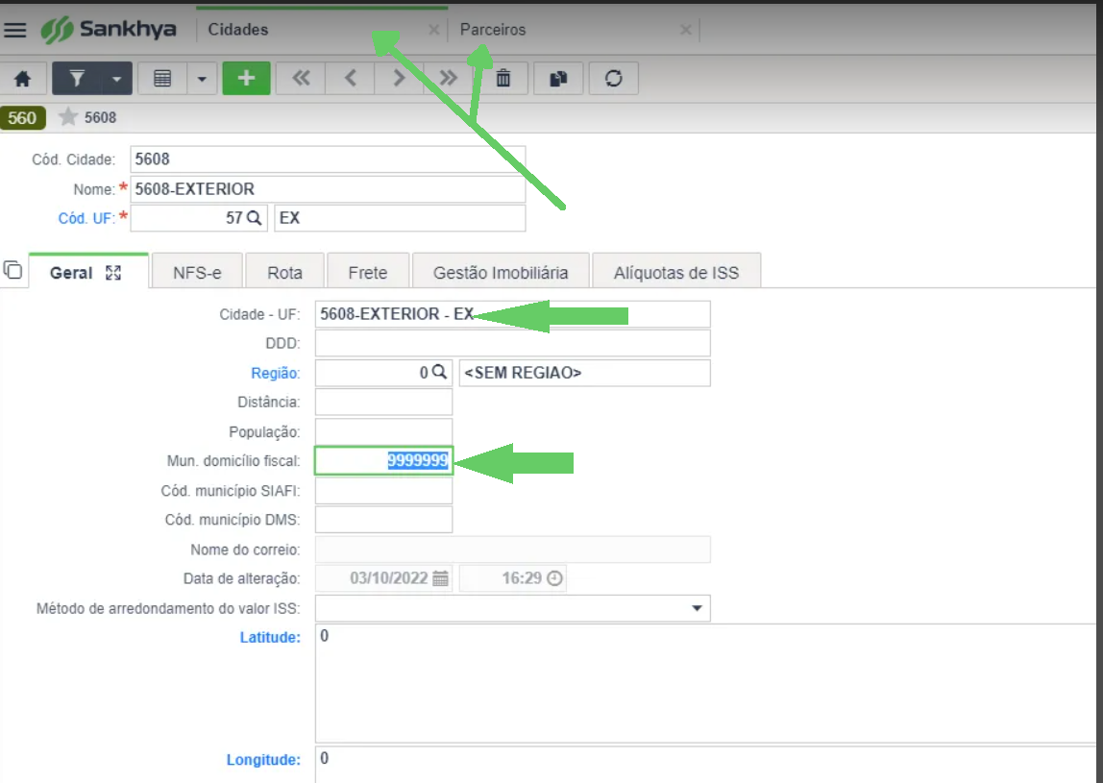This screenshot has height=783, width=1103.
Task: Click the Home icon in toolbar
Action: [23, 79]
